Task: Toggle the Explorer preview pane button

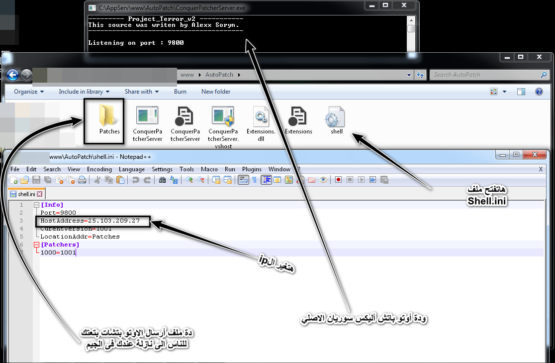Action: (x=521, y=92)
